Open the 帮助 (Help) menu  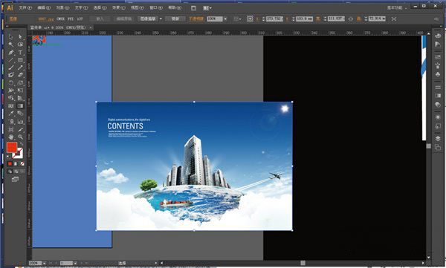pos(175,8)
